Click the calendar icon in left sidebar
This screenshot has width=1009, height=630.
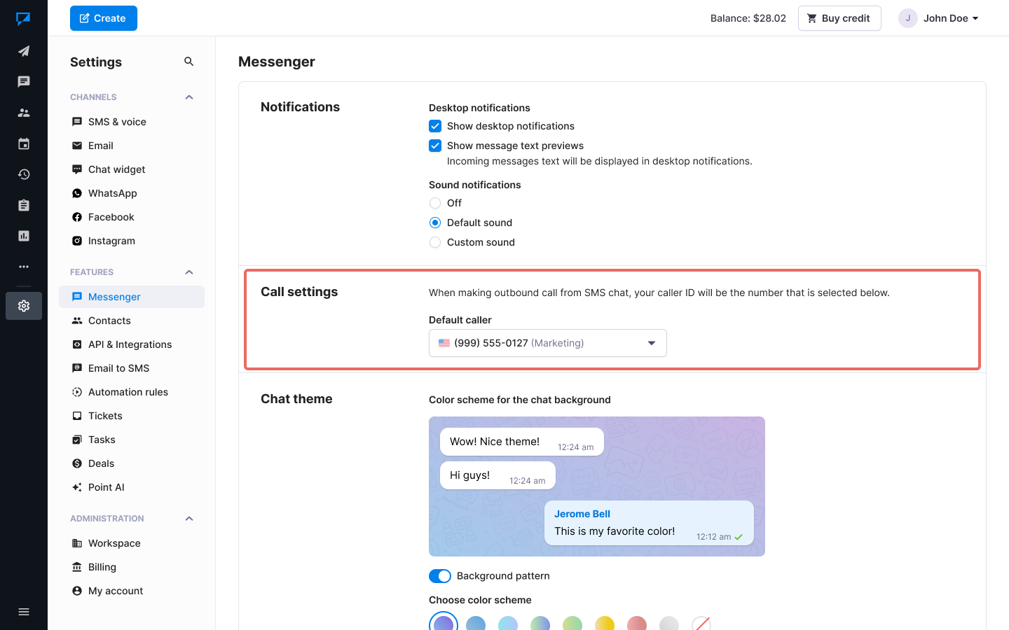tap(24, 143)
